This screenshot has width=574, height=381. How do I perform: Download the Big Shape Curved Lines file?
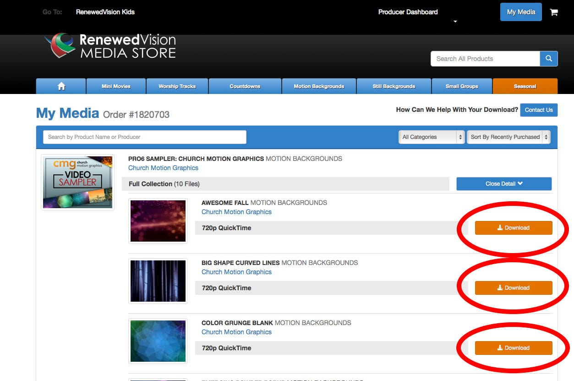(x=514, y=288)
